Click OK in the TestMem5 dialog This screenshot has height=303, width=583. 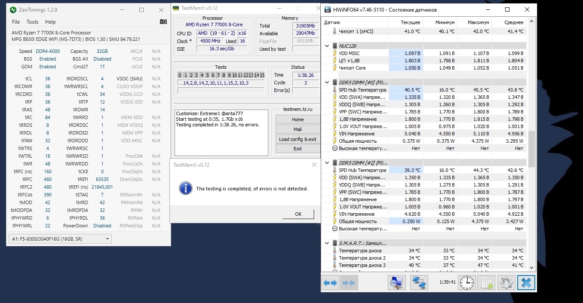298,214
